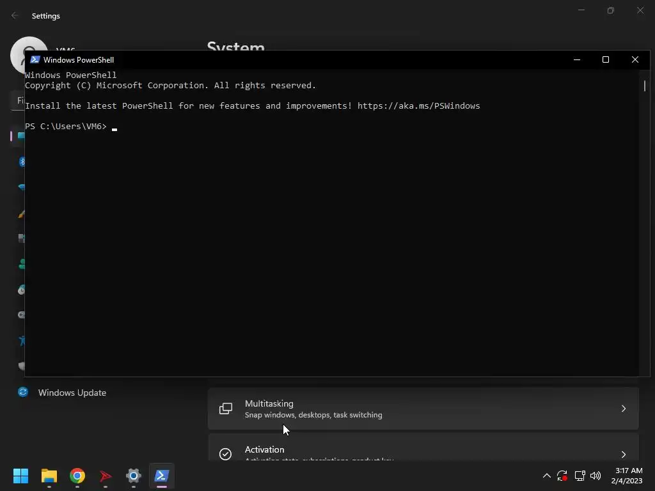Open the clock and date flyout
Viewport: 655px width, 491px height.
click(x=627, y=476)
